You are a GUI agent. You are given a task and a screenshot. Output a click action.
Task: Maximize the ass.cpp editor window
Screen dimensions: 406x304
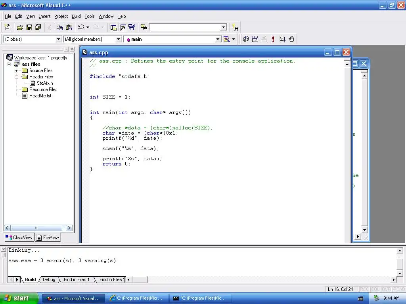tap(337, 53)
